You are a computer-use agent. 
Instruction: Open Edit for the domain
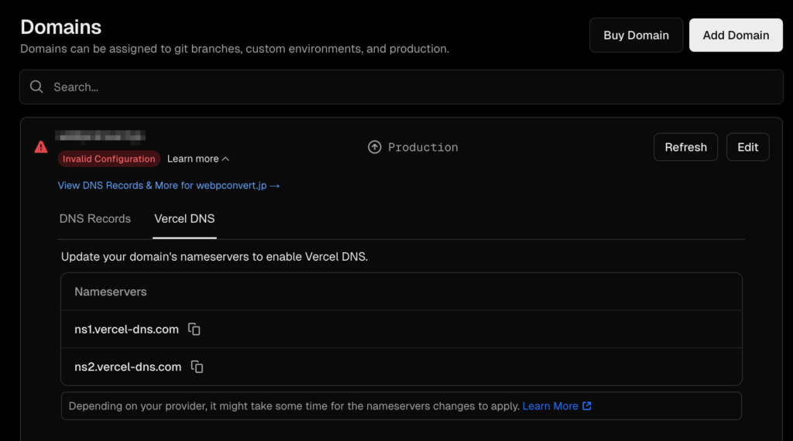click(747, 147)
